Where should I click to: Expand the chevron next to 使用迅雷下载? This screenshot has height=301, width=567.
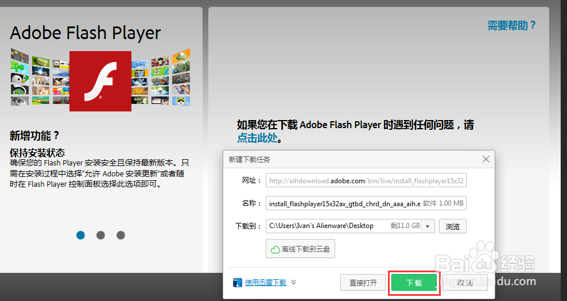(294, 282)
